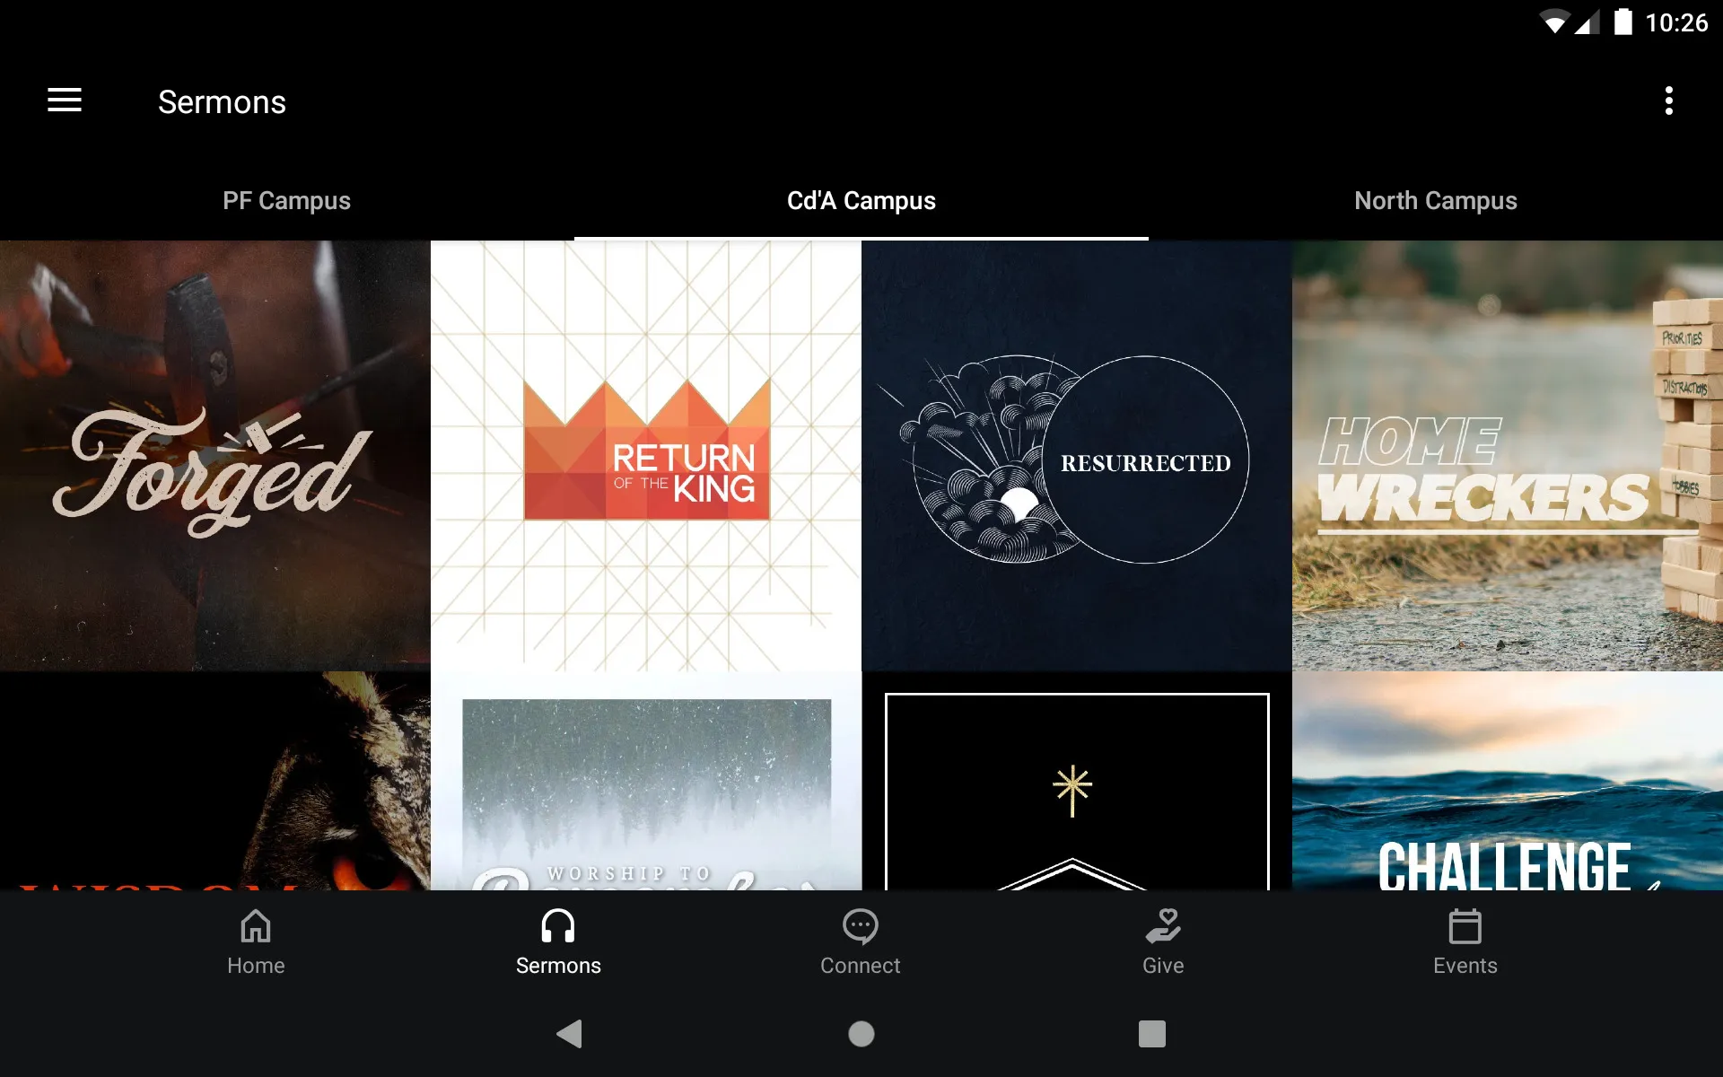This screenshot has height=1077, width=1723.
Task: Tap the three-dot overflow menu icon
Action: (1672, 101)
